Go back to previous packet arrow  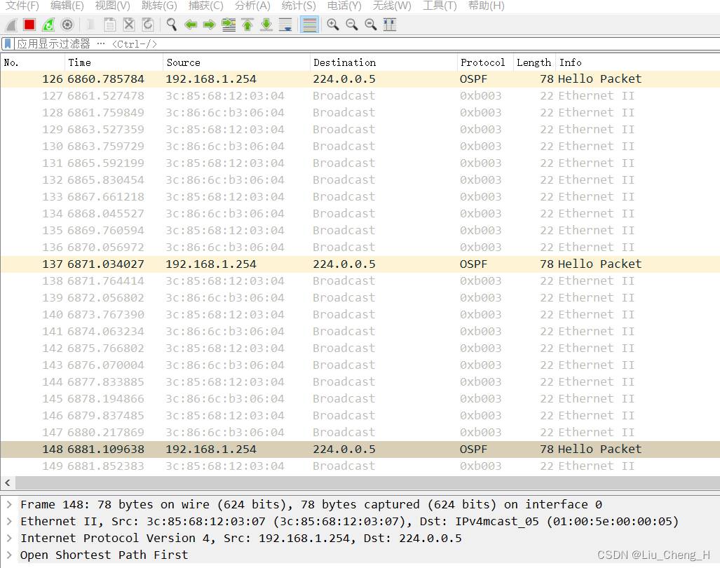[190, 25]
